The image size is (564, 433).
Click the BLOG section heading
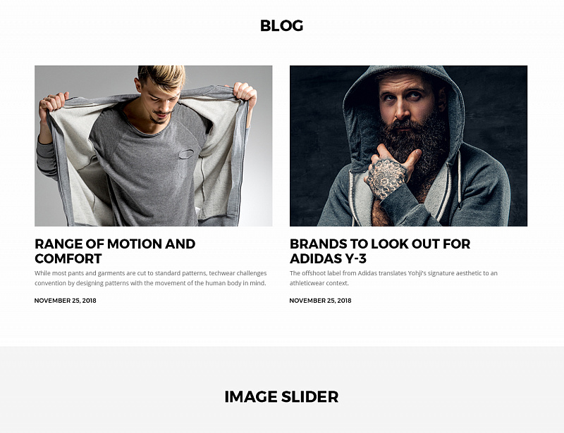point(281,25)
